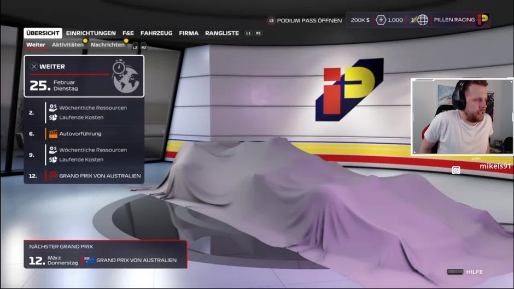Click the globe stopwatch icon in Weiter panel
Viewport: 514px width, 289px height.
[125, 76]
